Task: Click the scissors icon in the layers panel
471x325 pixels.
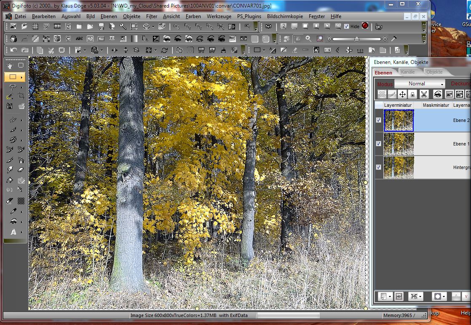Action: click(424, 94)
